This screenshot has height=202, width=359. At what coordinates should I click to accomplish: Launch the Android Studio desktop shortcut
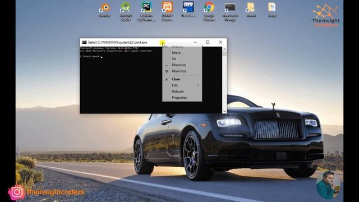tap(126, 11)
